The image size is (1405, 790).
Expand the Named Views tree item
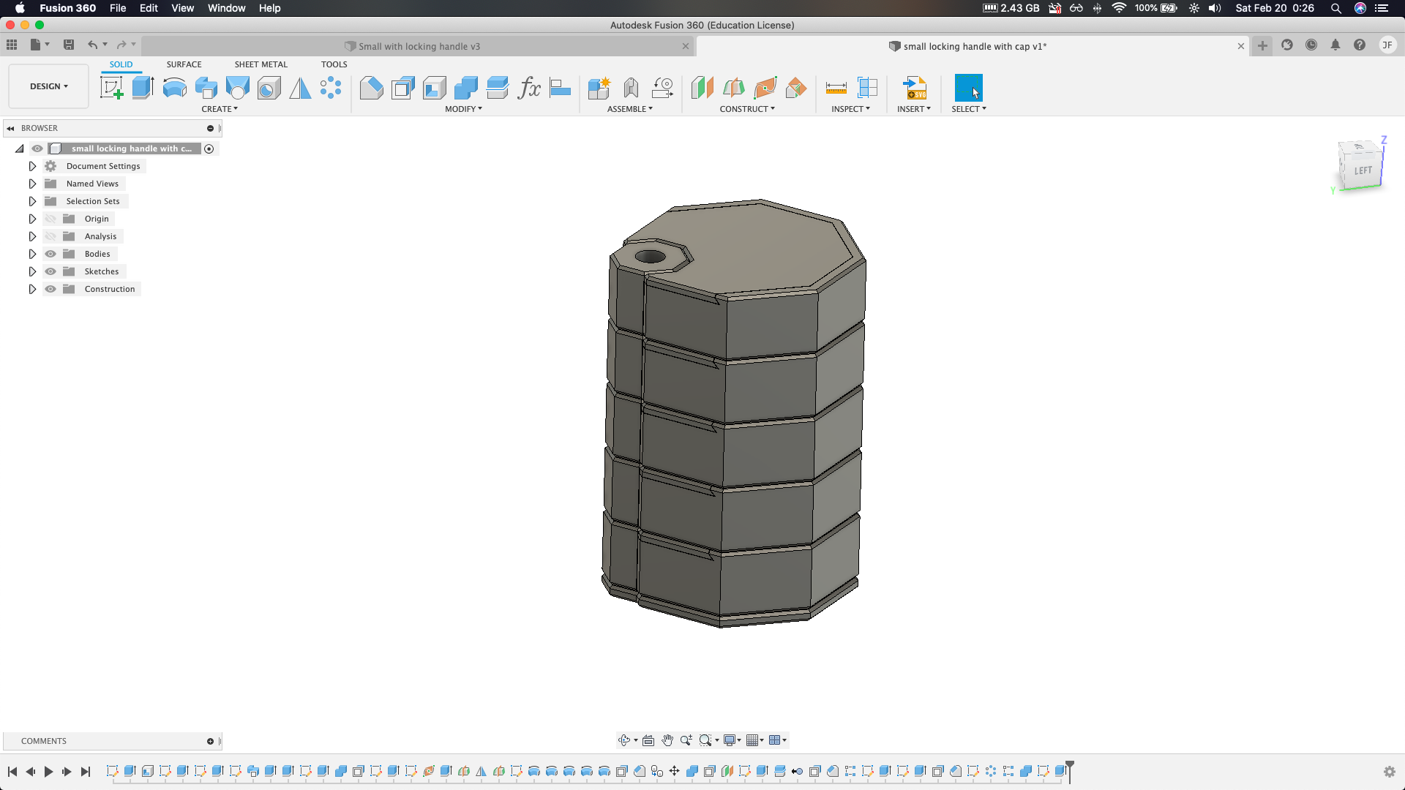(32, 184)
